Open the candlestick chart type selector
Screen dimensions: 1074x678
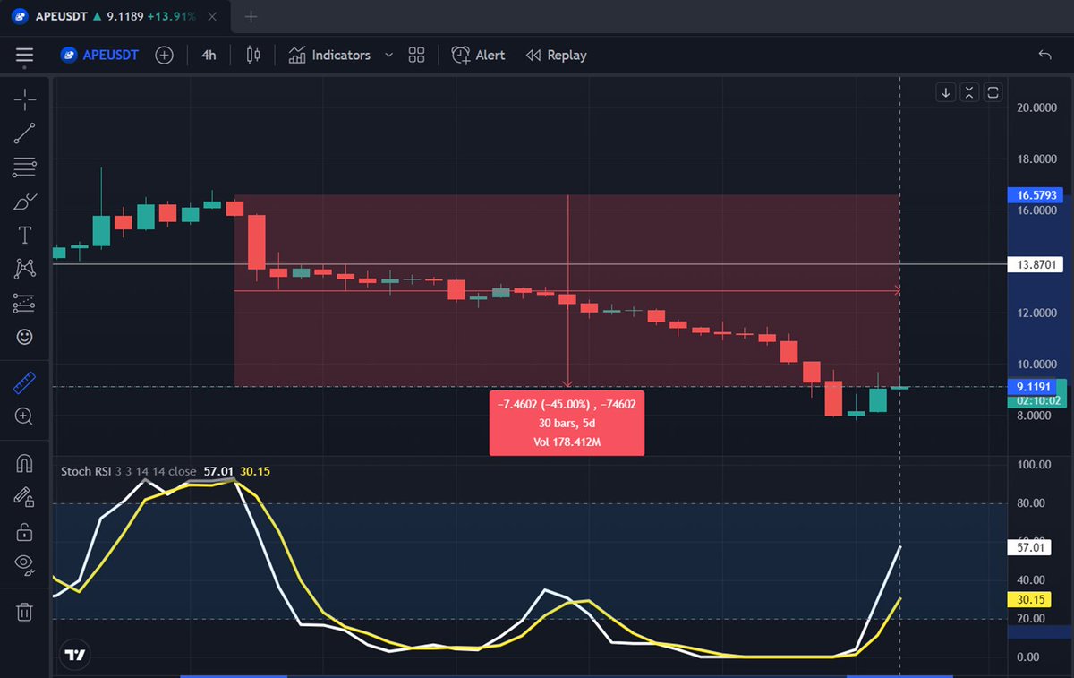point(253,55)
